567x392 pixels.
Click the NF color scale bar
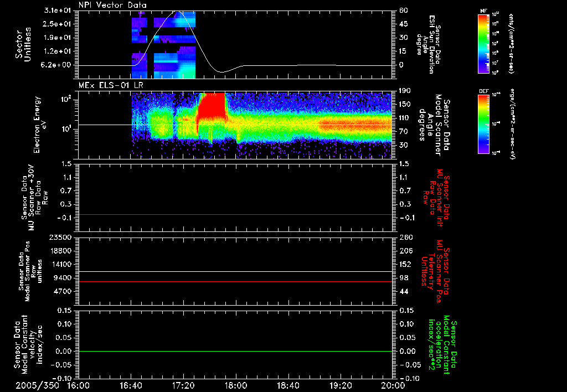484,44
